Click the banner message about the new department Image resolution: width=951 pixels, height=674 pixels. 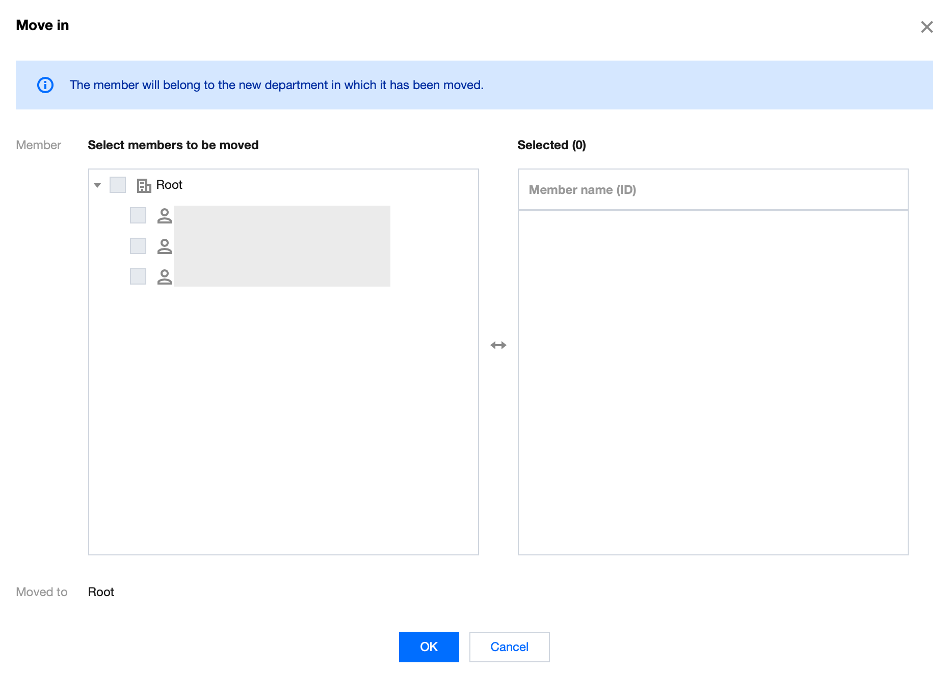coord(276,85)
